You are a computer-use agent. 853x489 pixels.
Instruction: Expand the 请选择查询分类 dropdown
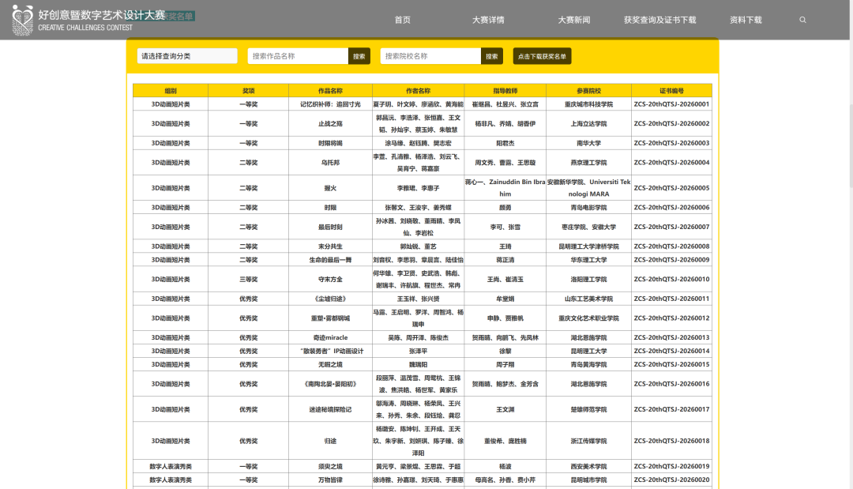pyautogui.click(x=187, y=56)
